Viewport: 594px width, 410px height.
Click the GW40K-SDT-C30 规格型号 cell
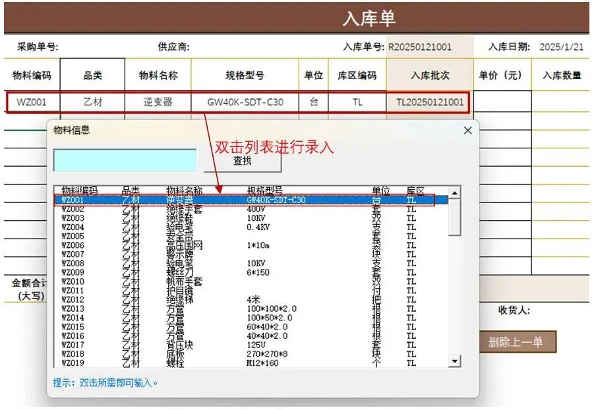click(245, 102)
